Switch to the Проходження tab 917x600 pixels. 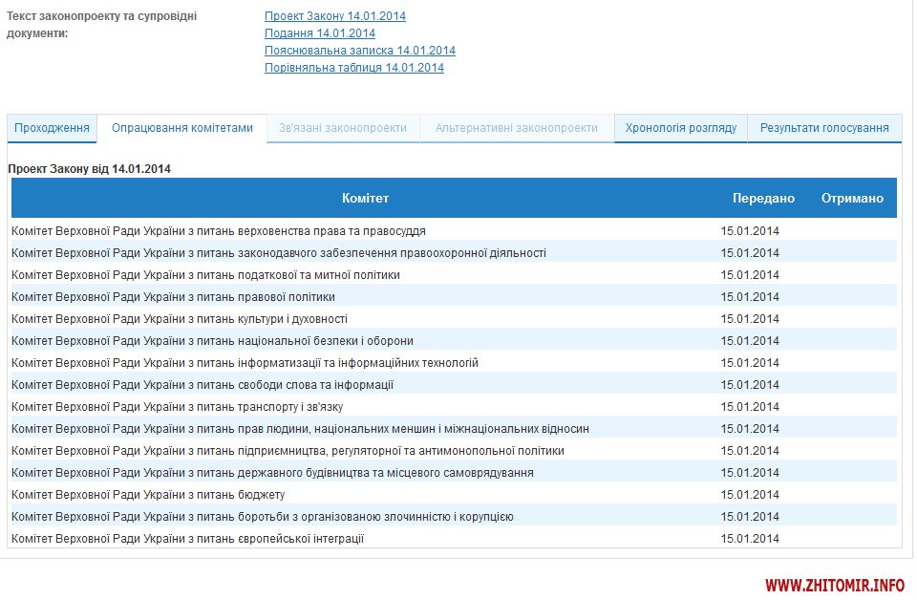point(53,128)
